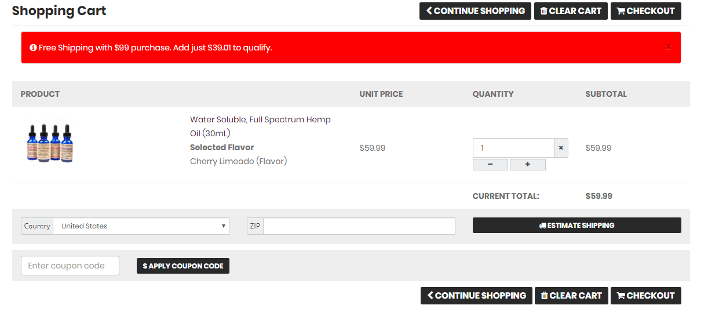
Task: Click bottom Continue Shopping button
Action: 476,296
